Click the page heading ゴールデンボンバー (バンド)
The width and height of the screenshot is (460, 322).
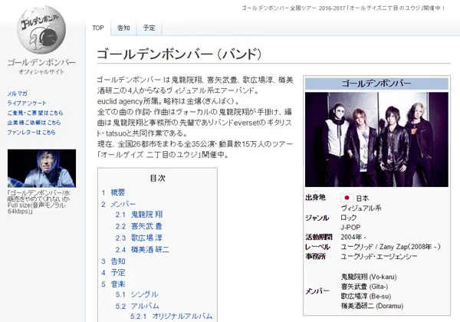point(179,54)
